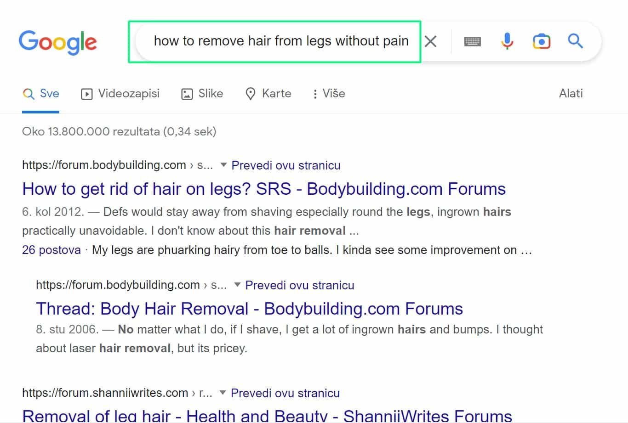
Task: Click the "6. kol 2012." snippet text
Action: pos(53,212)
